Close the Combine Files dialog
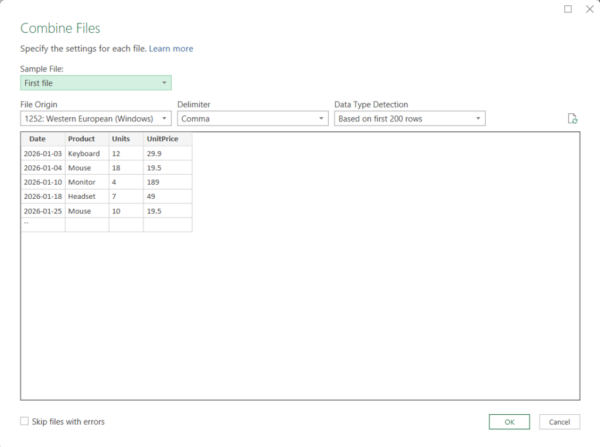600x447 pixels. click(589, 9)
